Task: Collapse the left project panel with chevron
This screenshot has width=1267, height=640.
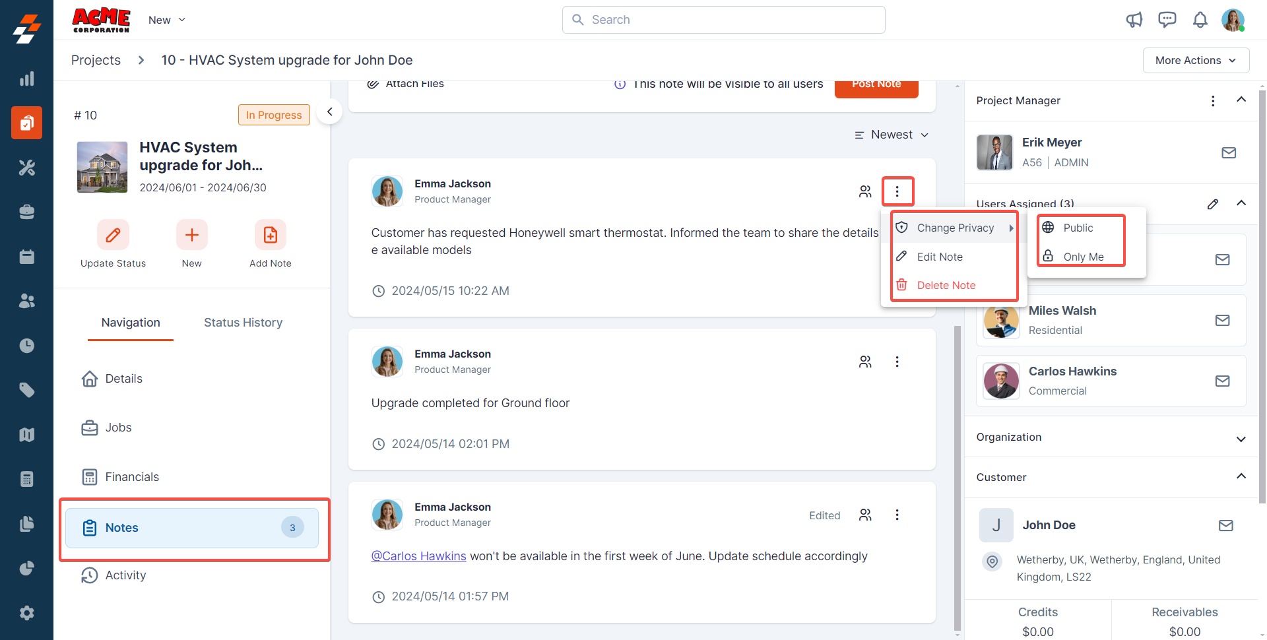Action: [329, 112]
